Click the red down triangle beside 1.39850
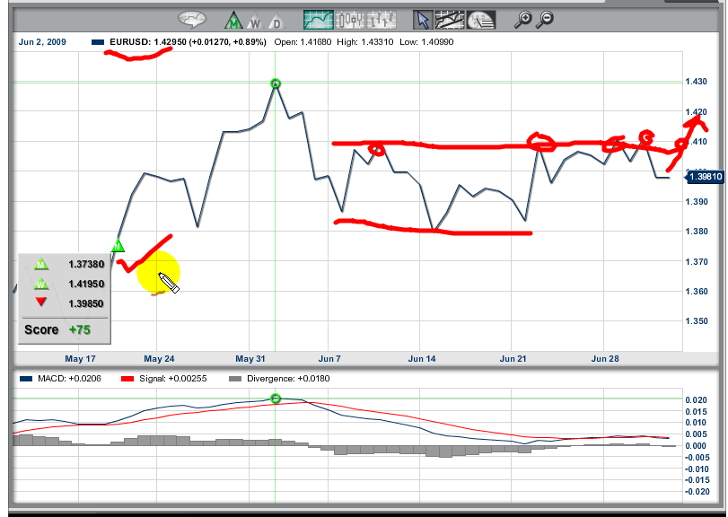This screenshot has width=728, height=517. point(41,302)
